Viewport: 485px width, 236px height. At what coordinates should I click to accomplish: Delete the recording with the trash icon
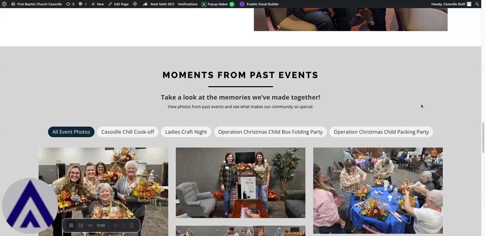131,226
